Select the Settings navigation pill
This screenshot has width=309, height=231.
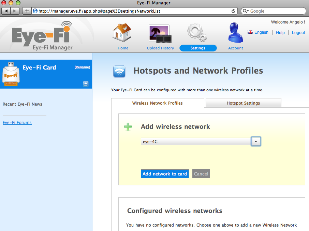tap(198, 48)
